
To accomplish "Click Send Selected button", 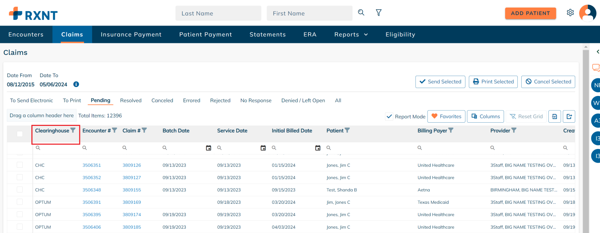I will pos(441,82).
